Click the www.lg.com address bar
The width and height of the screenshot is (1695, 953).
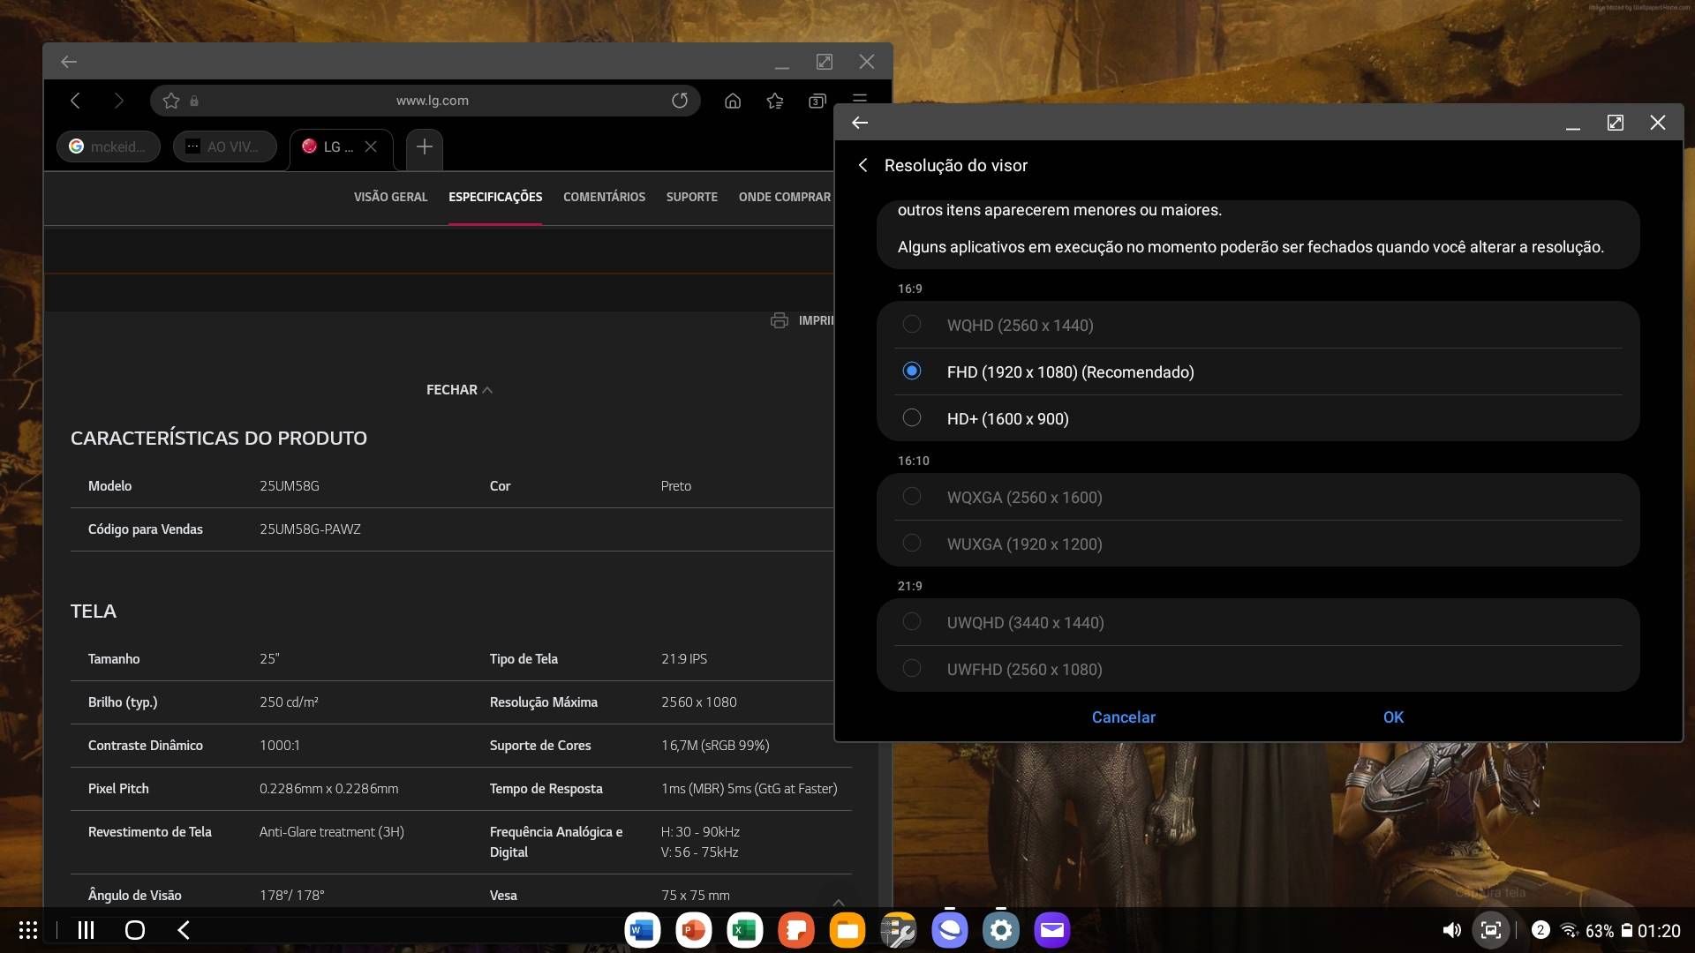point(431,101)
